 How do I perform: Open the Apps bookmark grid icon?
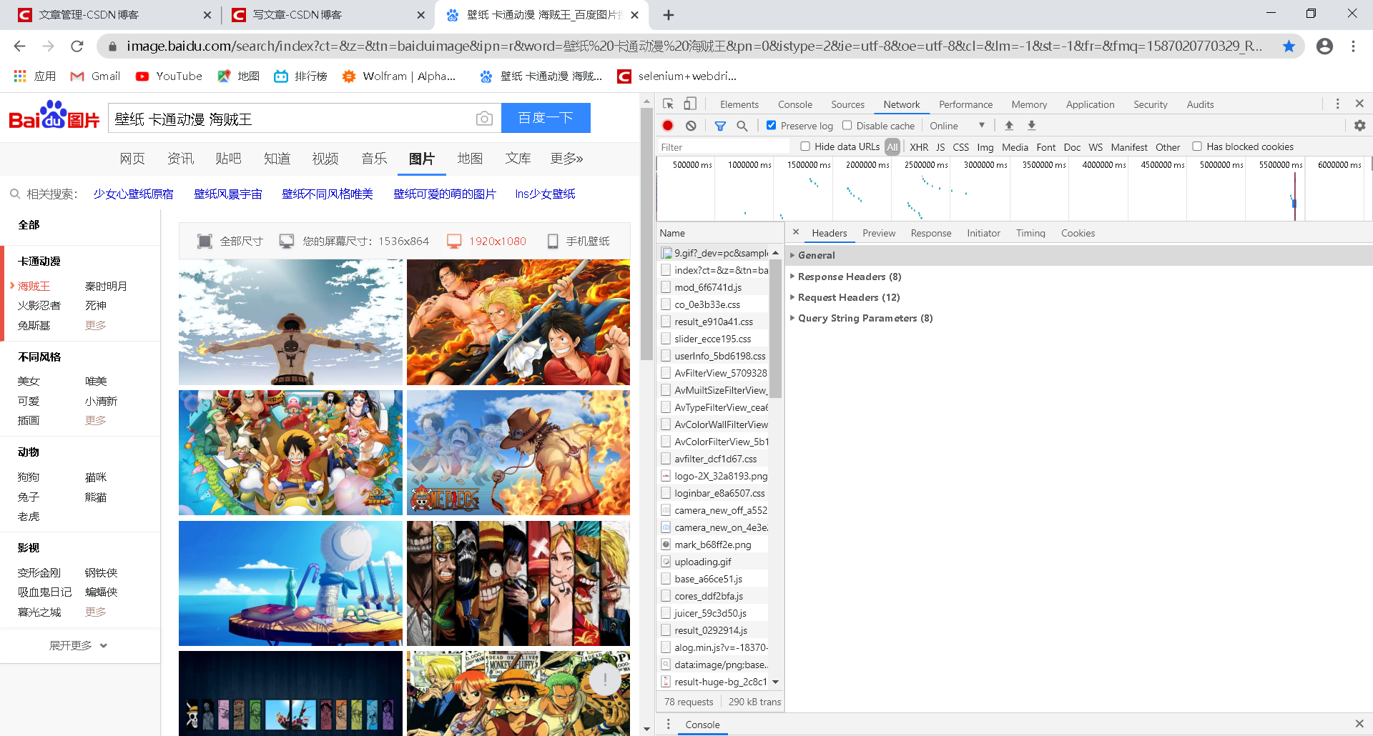20,76
